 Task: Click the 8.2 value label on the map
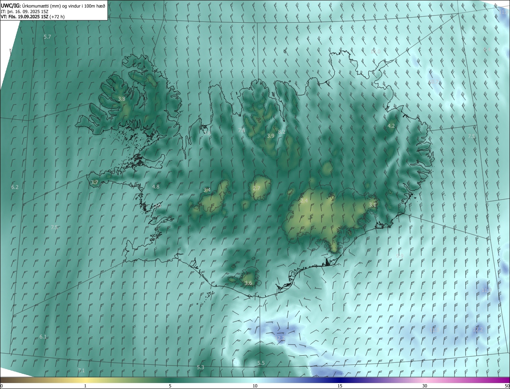(x=282, y=132)
